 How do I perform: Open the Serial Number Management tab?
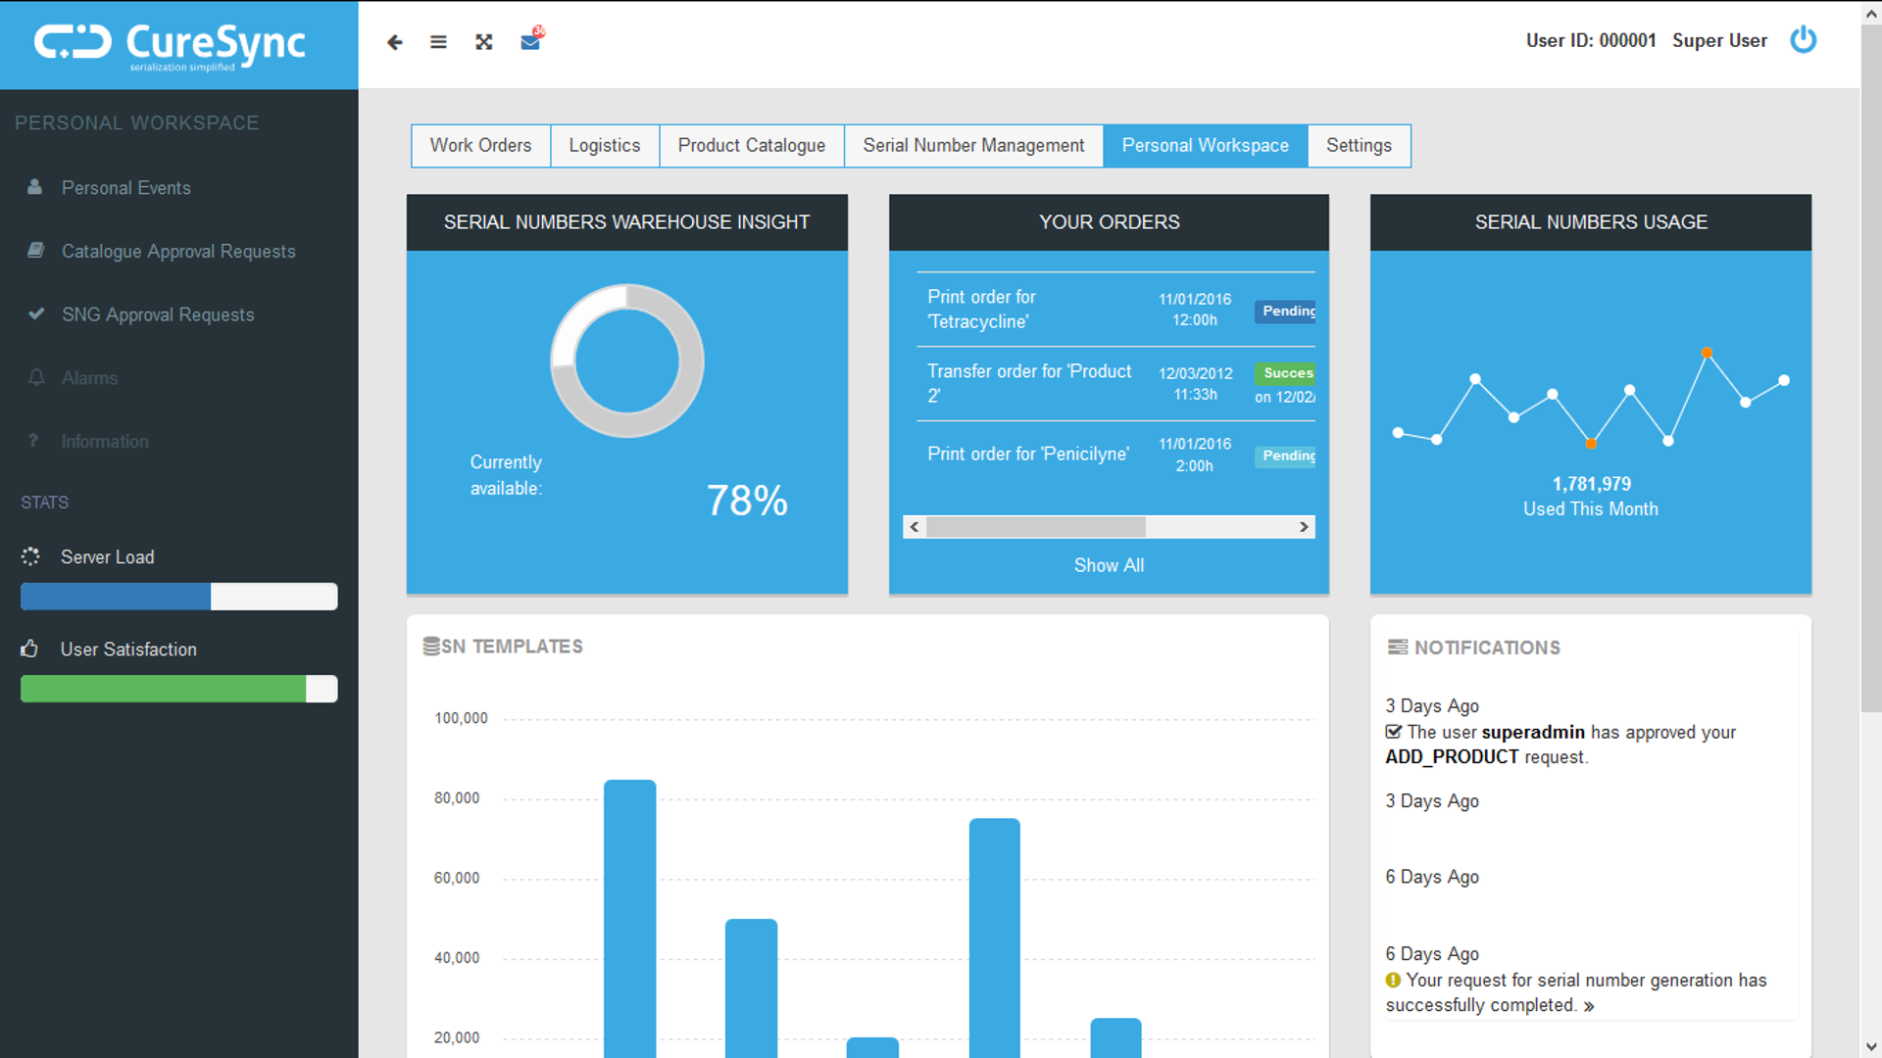coord(973,145)
